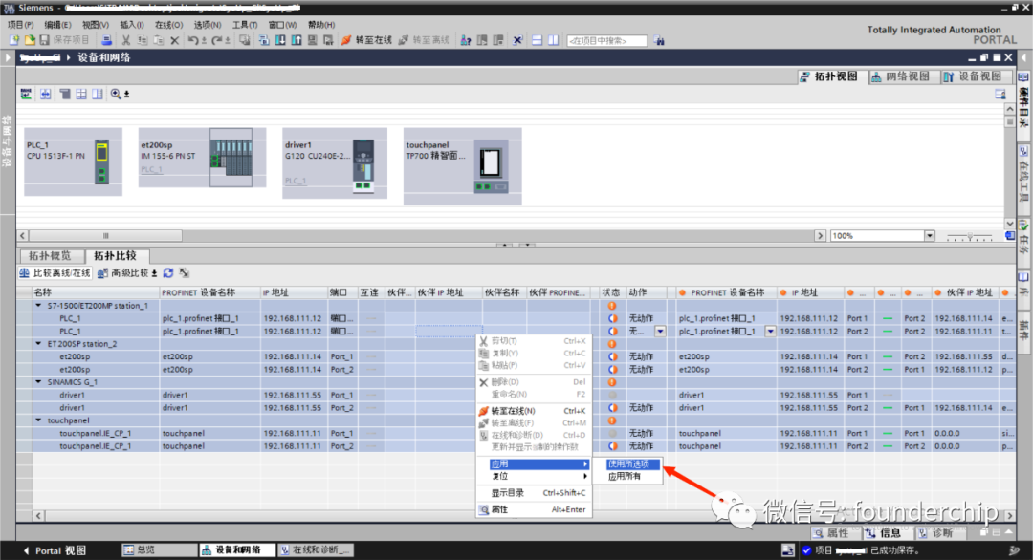Choose 显示目录 in context menu
This screenshot has height=560, width=1033.
[534, 493]
